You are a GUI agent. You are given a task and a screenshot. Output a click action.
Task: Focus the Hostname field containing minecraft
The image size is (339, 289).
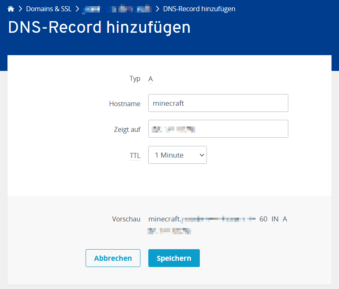pos(218,103)
